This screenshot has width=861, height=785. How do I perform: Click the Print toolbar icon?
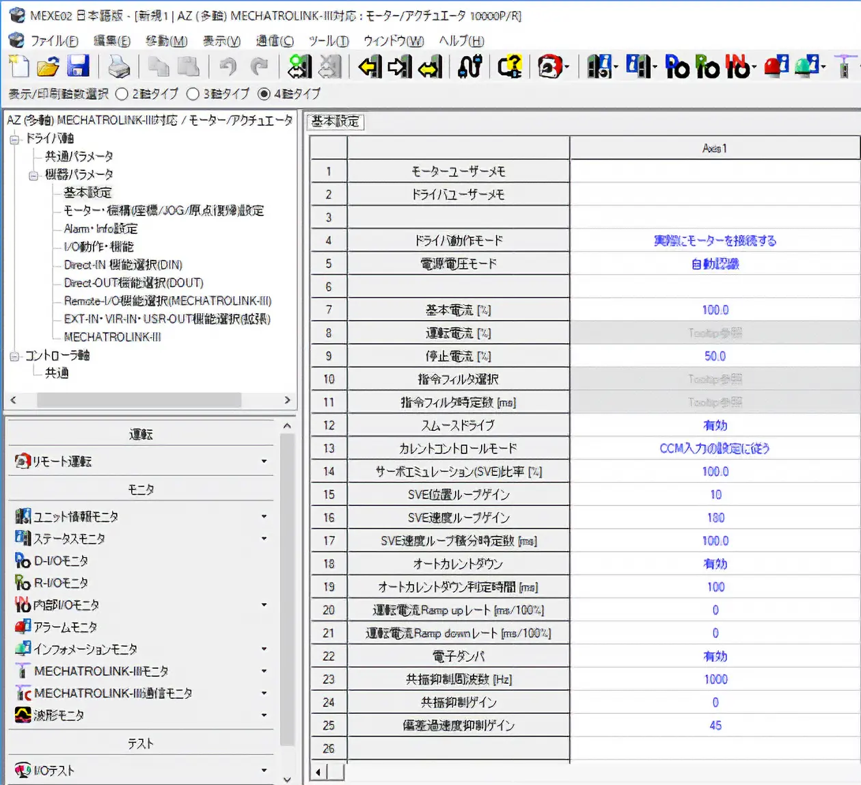click(119, 66)
